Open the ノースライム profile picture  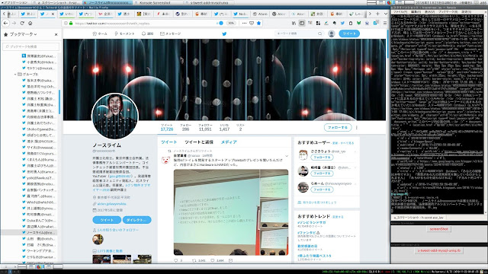pyautogui.click(x=115, y=116)
